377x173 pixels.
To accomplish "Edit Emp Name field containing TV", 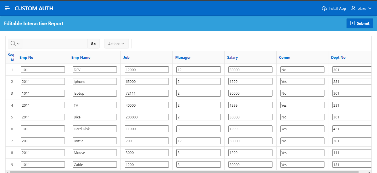I will [x=94, y=105].
